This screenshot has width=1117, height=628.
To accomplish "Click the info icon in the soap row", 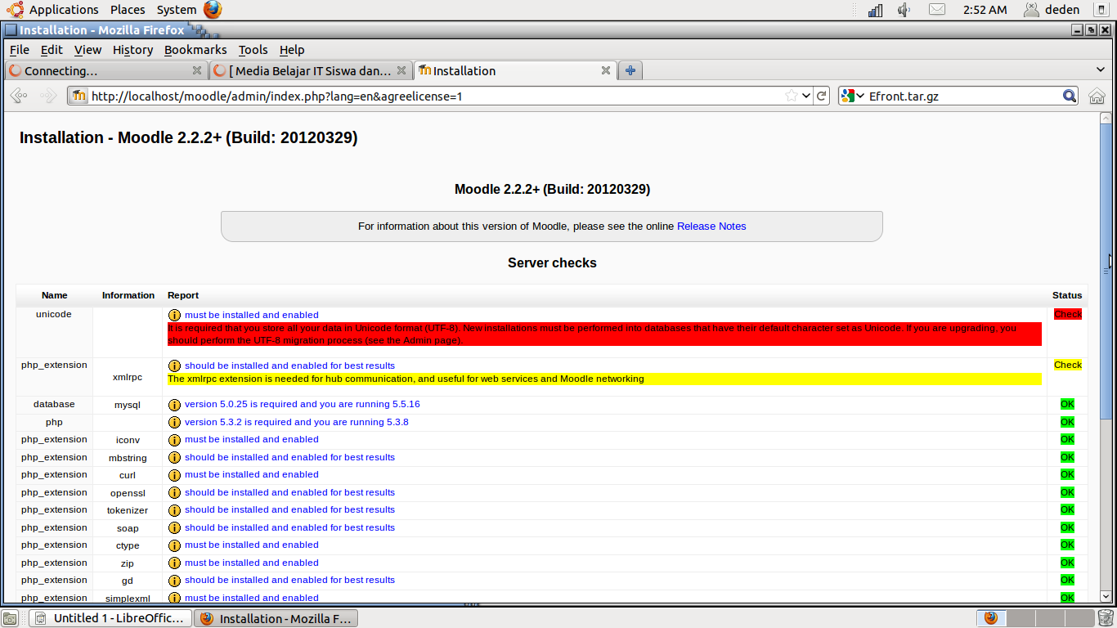I will (x=174, y=527).
